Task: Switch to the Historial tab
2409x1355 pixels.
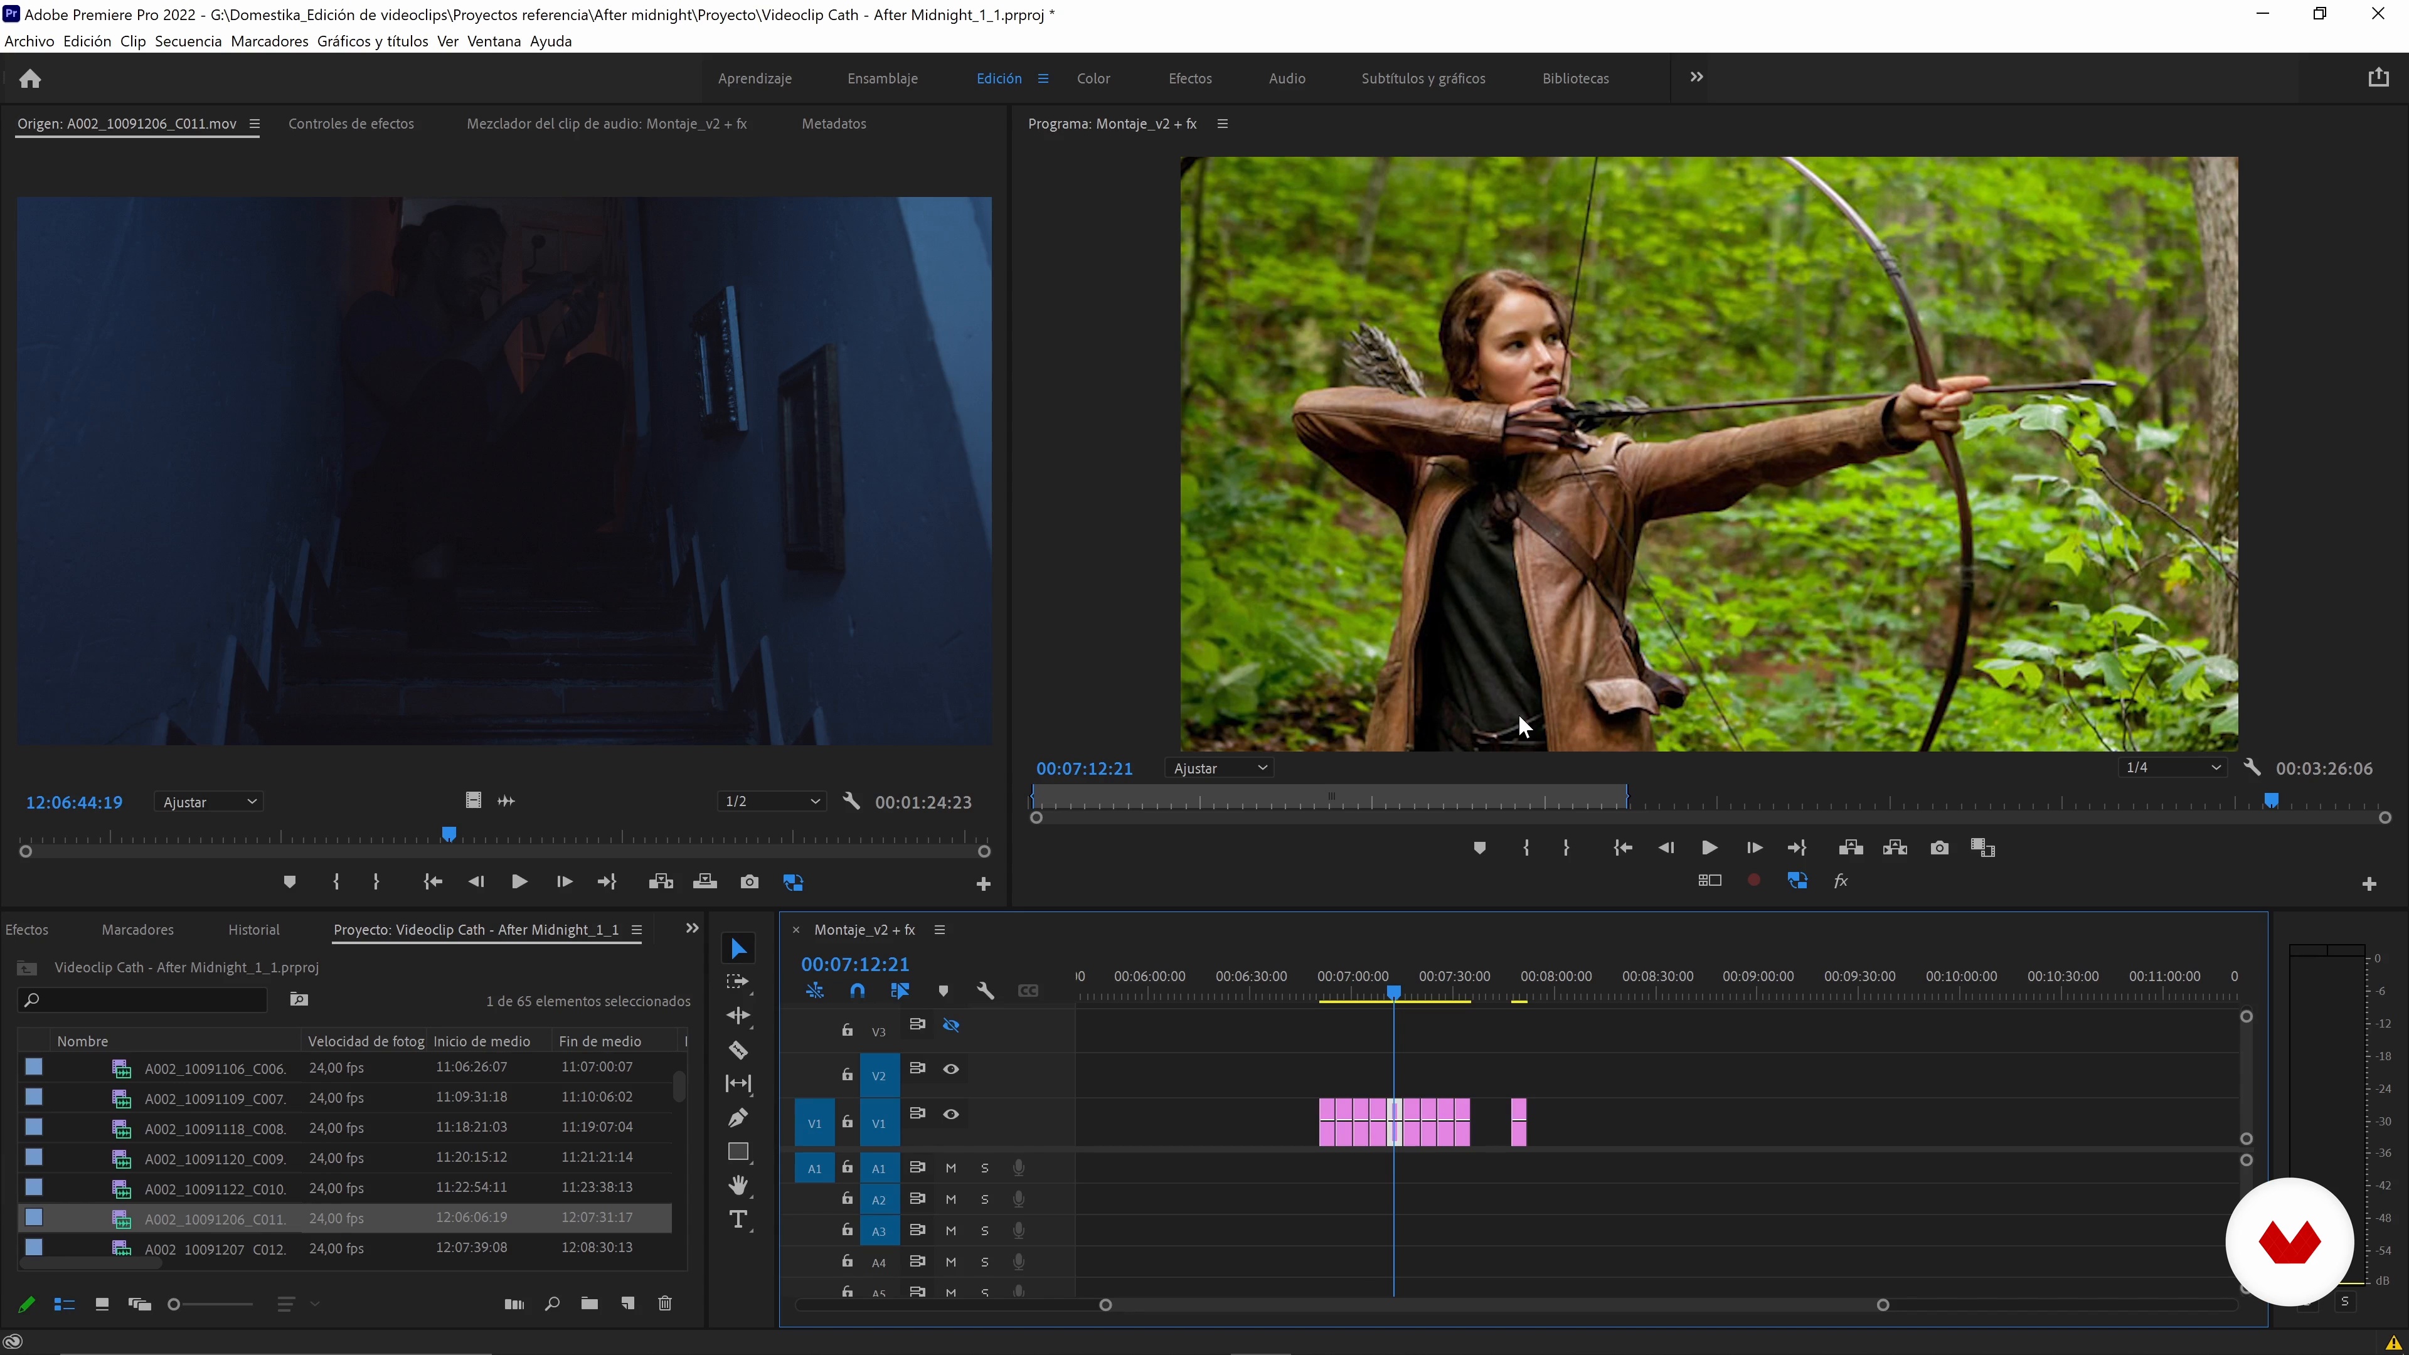Action: pyautogui.click(x=253, y=930)
